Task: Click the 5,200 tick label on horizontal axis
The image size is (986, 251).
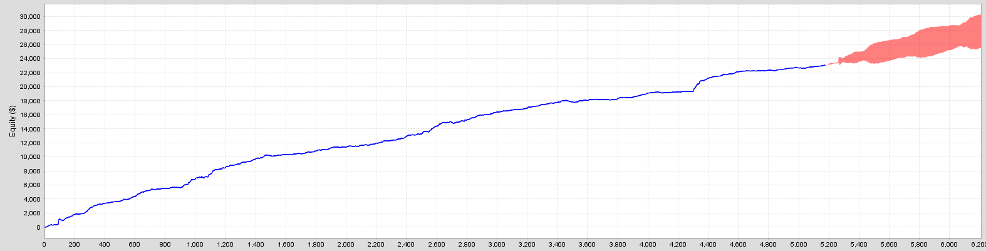Action: [829, 245]
